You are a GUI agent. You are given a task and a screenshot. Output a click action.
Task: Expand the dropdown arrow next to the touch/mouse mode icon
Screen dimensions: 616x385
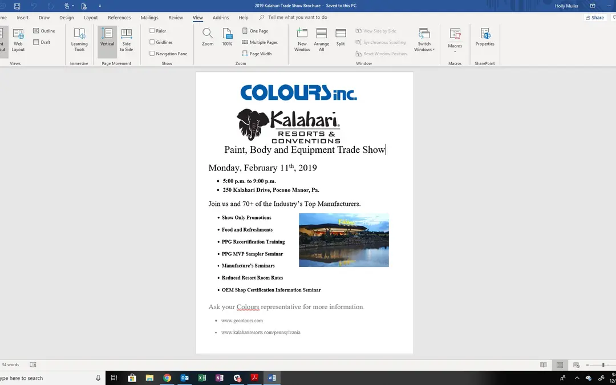[x=72, y=6]
